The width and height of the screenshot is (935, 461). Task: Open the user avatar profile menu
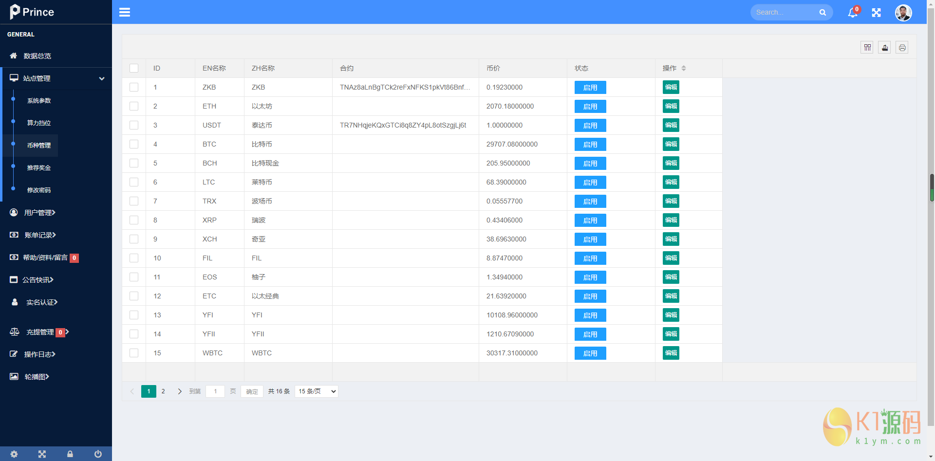coord(903,13)
